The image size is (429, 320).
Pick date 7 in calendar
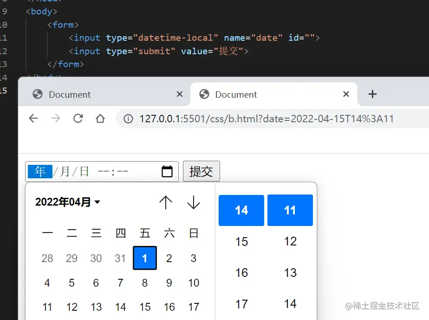coord(120,282)
